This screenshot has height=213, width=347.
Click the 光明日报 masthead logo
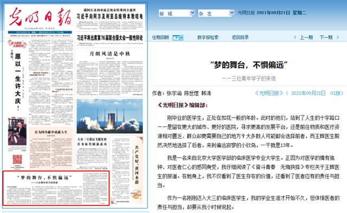pyautogui.click(x=40, y=17)
